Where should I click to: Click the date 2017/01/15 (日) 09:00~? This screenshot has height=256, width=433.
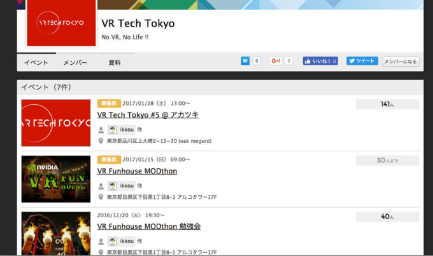pyautogui.click(x=156, y=159)
